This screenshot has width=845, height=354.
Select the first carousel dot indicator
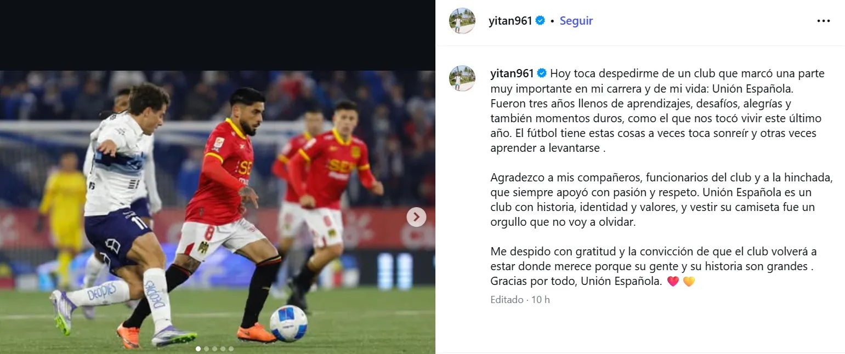pos(199,349)
